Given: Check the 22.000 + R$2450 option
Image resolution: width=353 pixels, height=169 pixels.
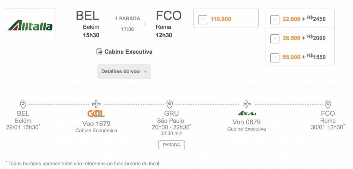Looking at the screenshot, I should [275, 20].
